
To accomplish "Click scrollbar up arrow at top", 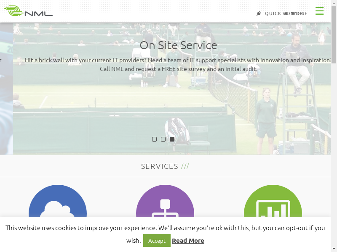I will click(x=334, y=3).
